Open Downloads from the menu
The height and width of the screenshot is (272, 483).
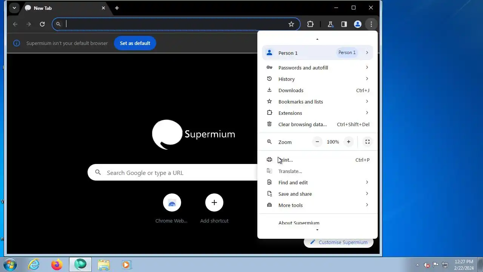[317, 90]
